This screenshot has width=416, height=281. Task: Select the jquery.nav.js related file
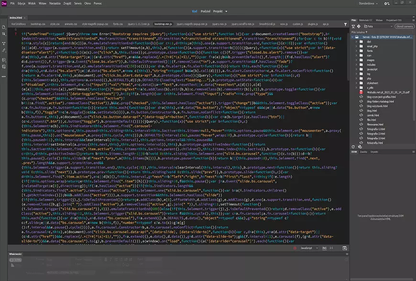click(219, 24)
